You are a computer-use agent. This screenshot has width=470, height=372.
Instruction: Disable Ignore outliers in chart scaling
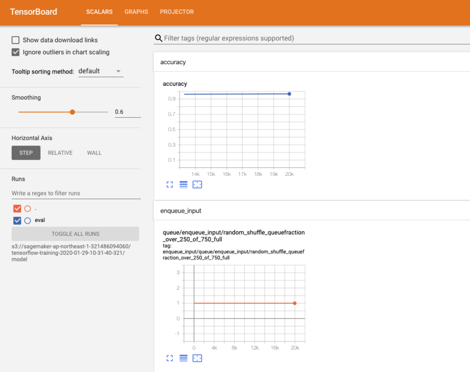click(15, 52)
